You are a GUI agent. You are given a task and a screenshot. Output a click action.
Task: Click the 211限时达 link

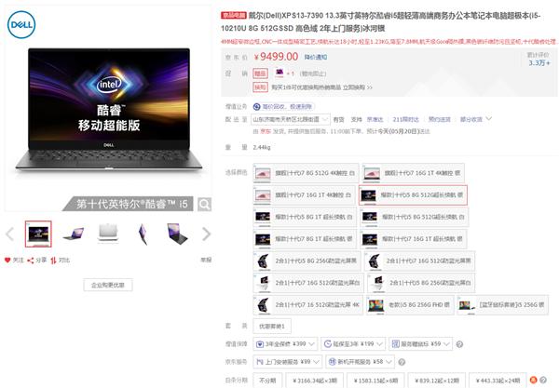click(405, 120)
